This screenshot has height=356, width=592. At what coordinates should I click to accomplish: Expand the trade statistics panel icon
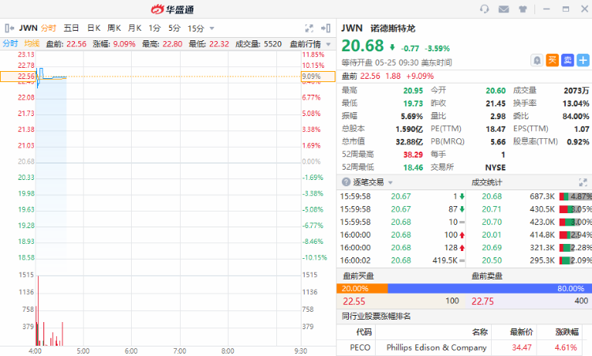point(583,182)
